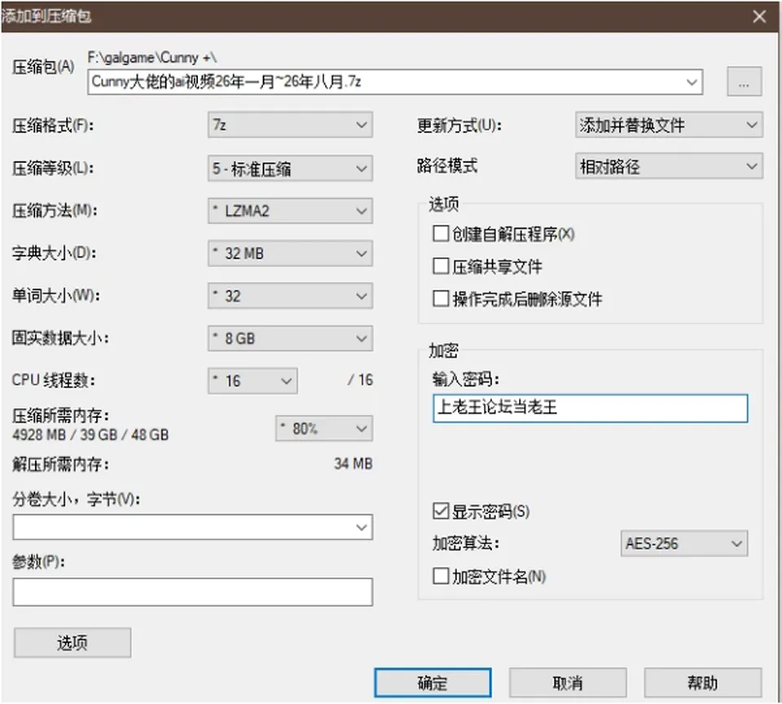This screenshot has height=704, width=782.
Task: Open the 单词大小 32 dropdown
Action: 290,296
